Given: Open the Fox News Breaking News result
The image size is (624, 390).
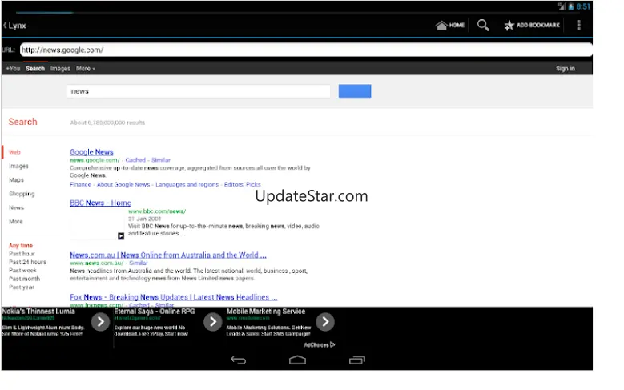Looking at the screenshot, I should pos(174,297).
